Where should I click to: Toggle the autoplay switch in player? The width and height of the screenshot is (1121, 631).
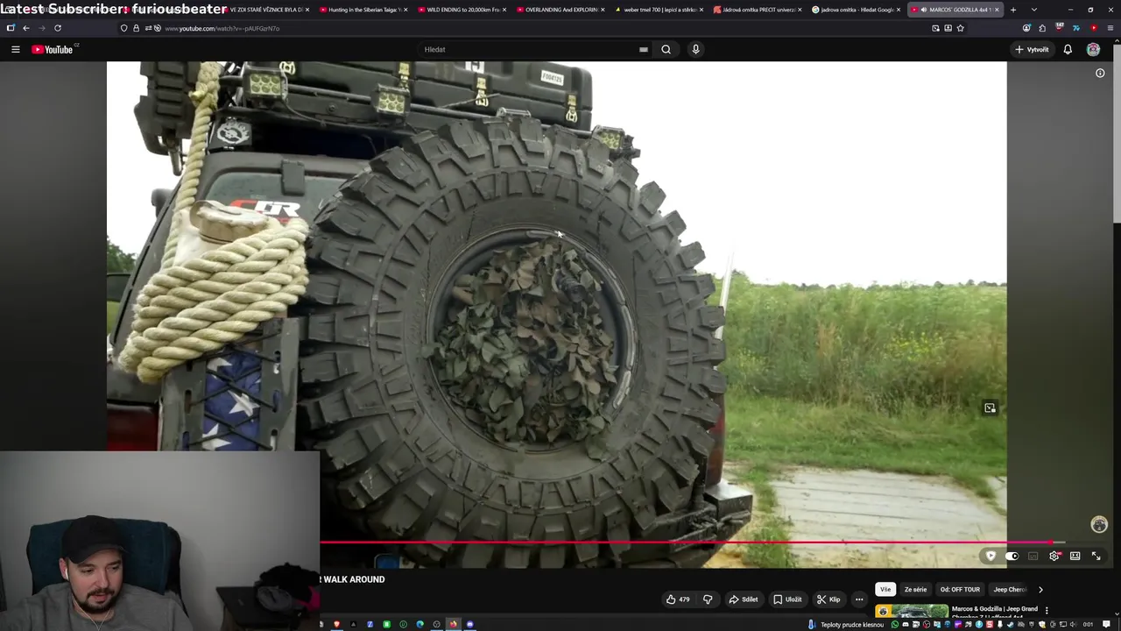1012,556
